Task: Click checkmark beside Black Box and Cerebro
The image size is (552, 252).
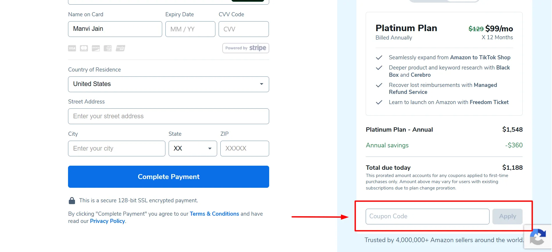Action: tap(379, 68)
